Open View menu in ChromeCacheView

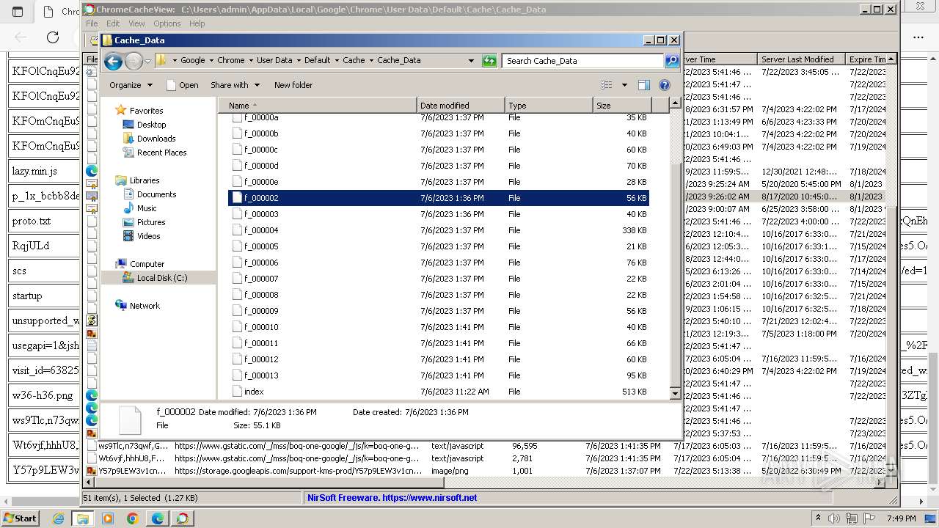click(136, 23)
